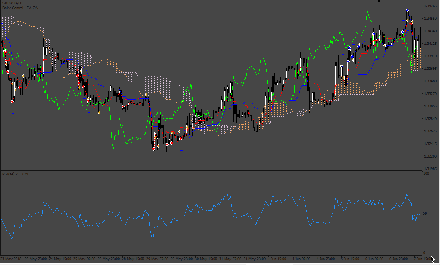
Task: Click the 1.34765 price on the scale
Action: coord(431,6)
